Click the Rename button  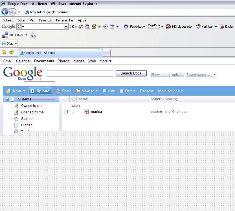(x=147, y=91)
